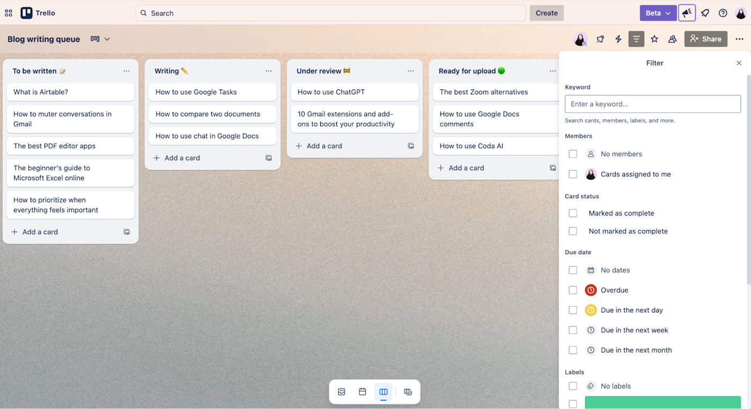Open How to use Coda AI card

coord(496,146)
